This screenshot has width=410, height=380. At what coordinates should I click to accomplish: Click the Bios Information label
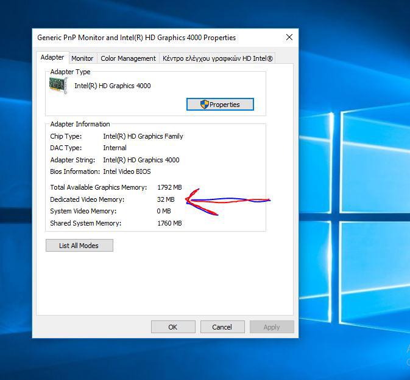point(75,171)
